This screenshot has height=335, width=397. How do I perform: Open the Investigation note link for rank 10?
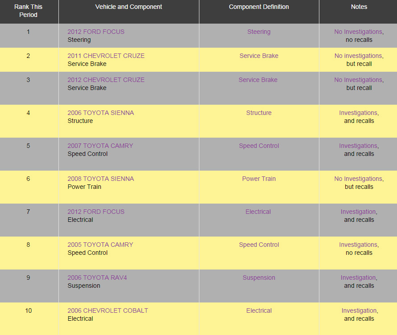pos(360,311)
